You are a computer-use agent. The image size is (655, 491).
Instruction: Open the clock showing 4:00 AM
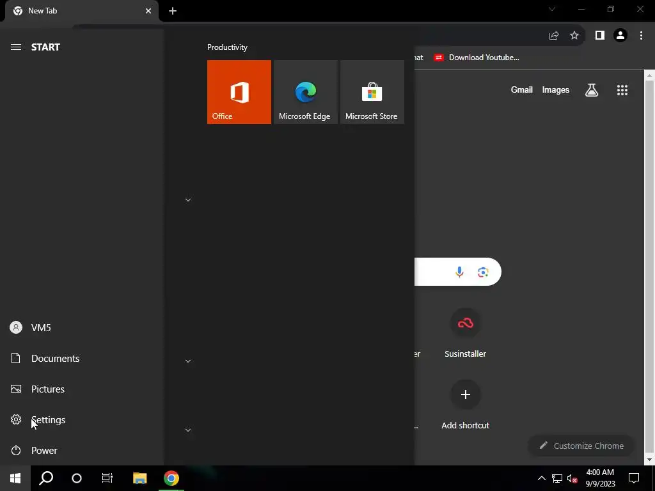pyautogui.click(x=600, y=478)
